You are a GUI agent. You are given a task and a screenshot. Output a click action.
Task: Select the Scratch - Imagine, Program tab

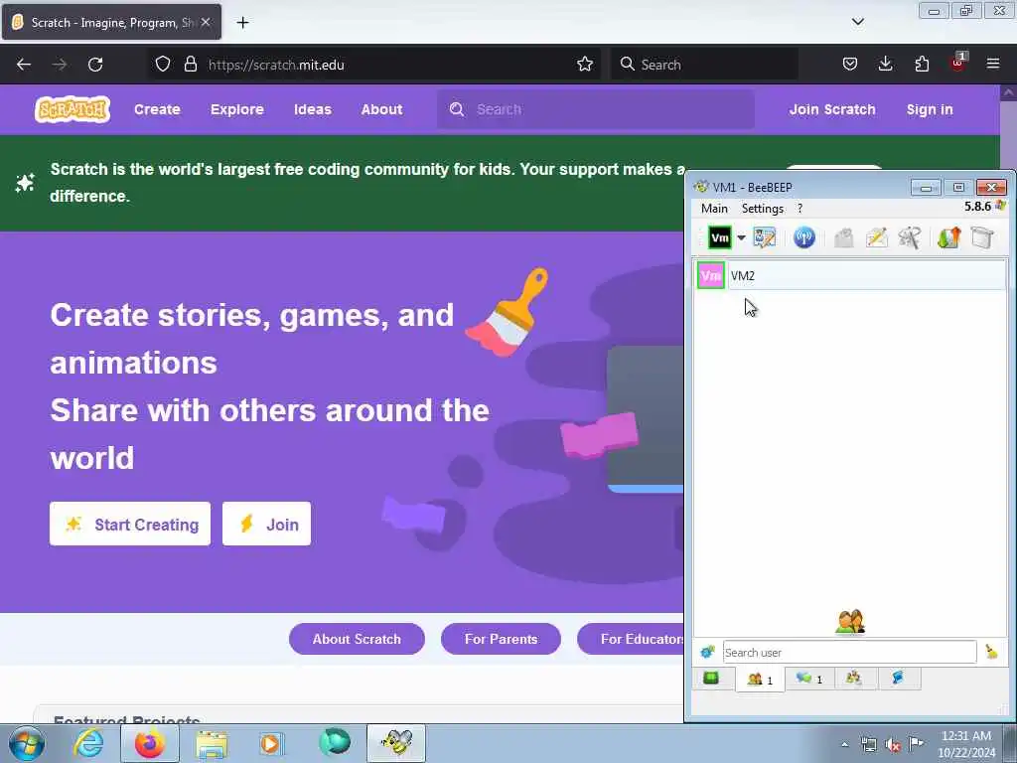(111, 22)
